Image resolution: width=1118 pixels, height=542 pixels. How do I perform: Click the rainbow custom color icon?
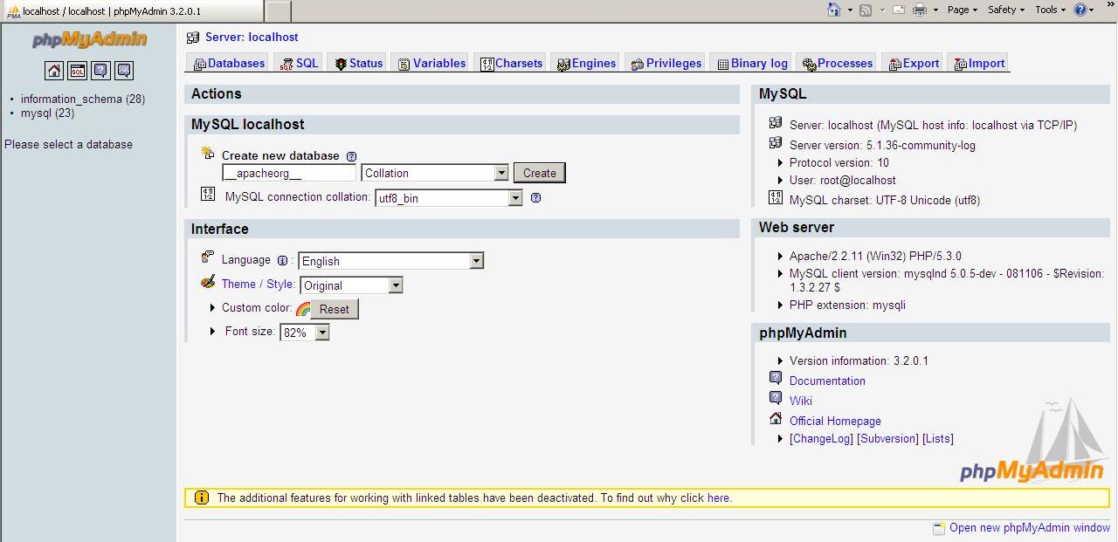(303, 309)
